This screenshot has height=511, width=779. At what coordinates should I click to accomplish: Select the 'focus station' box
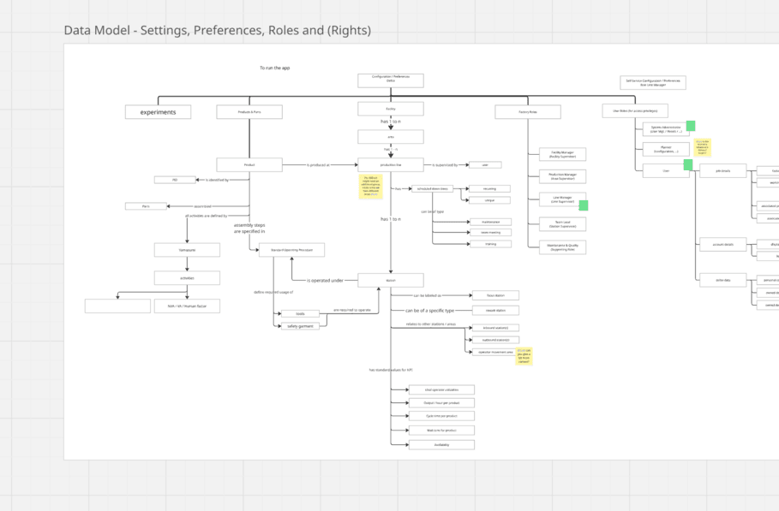[x=495, y=295]
